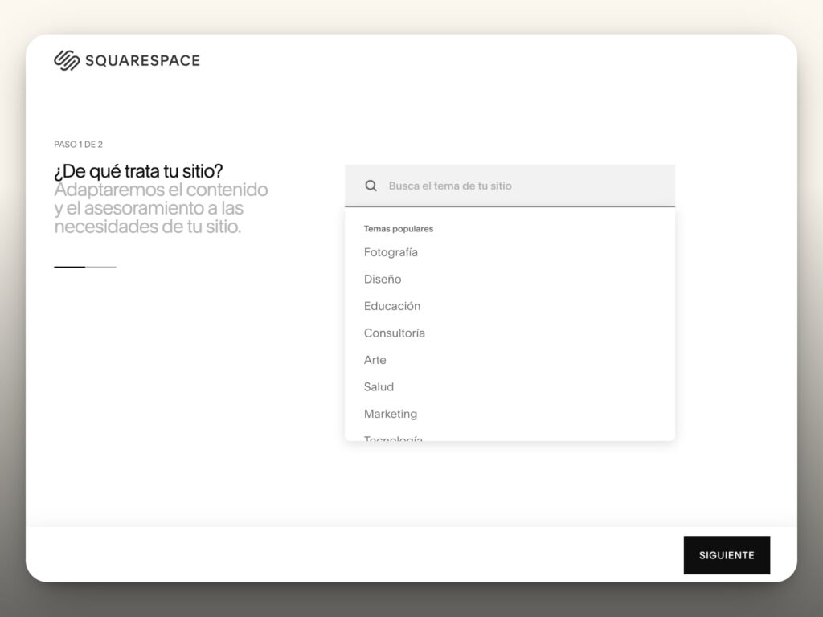Image resolution: width=823 pixels, height=617 pixels.
Task: Select Salud from the dropdown list
Action: (379, 387)
